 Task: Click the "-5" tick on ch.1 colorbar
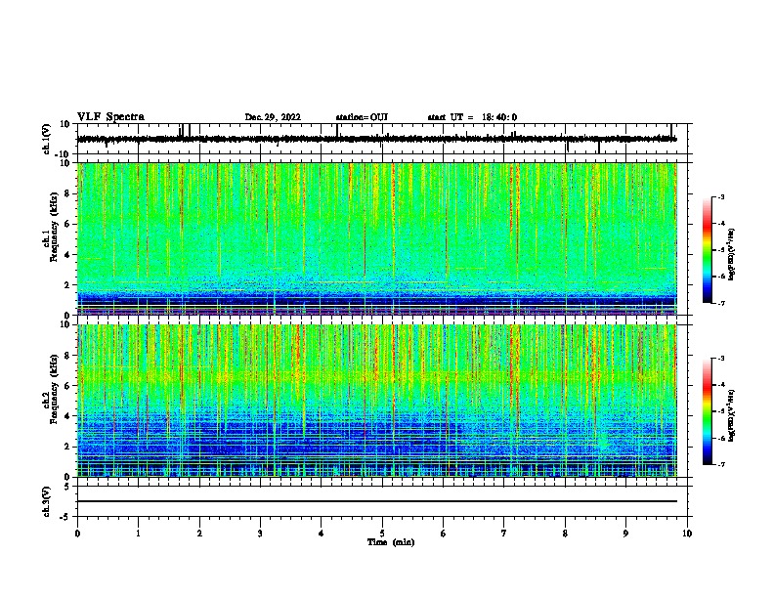click(720, 250)
